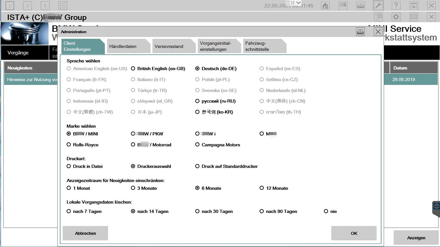Click the Abbrechen button
Screen dimensions: 440x247
pos(85,233)
